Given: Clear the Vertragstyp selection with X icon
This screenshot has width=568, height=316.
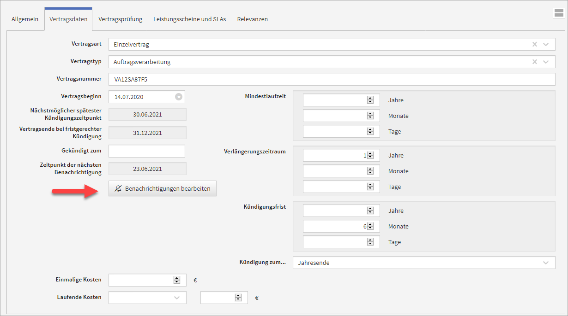Looking at the screenshot, I should 535,62.
